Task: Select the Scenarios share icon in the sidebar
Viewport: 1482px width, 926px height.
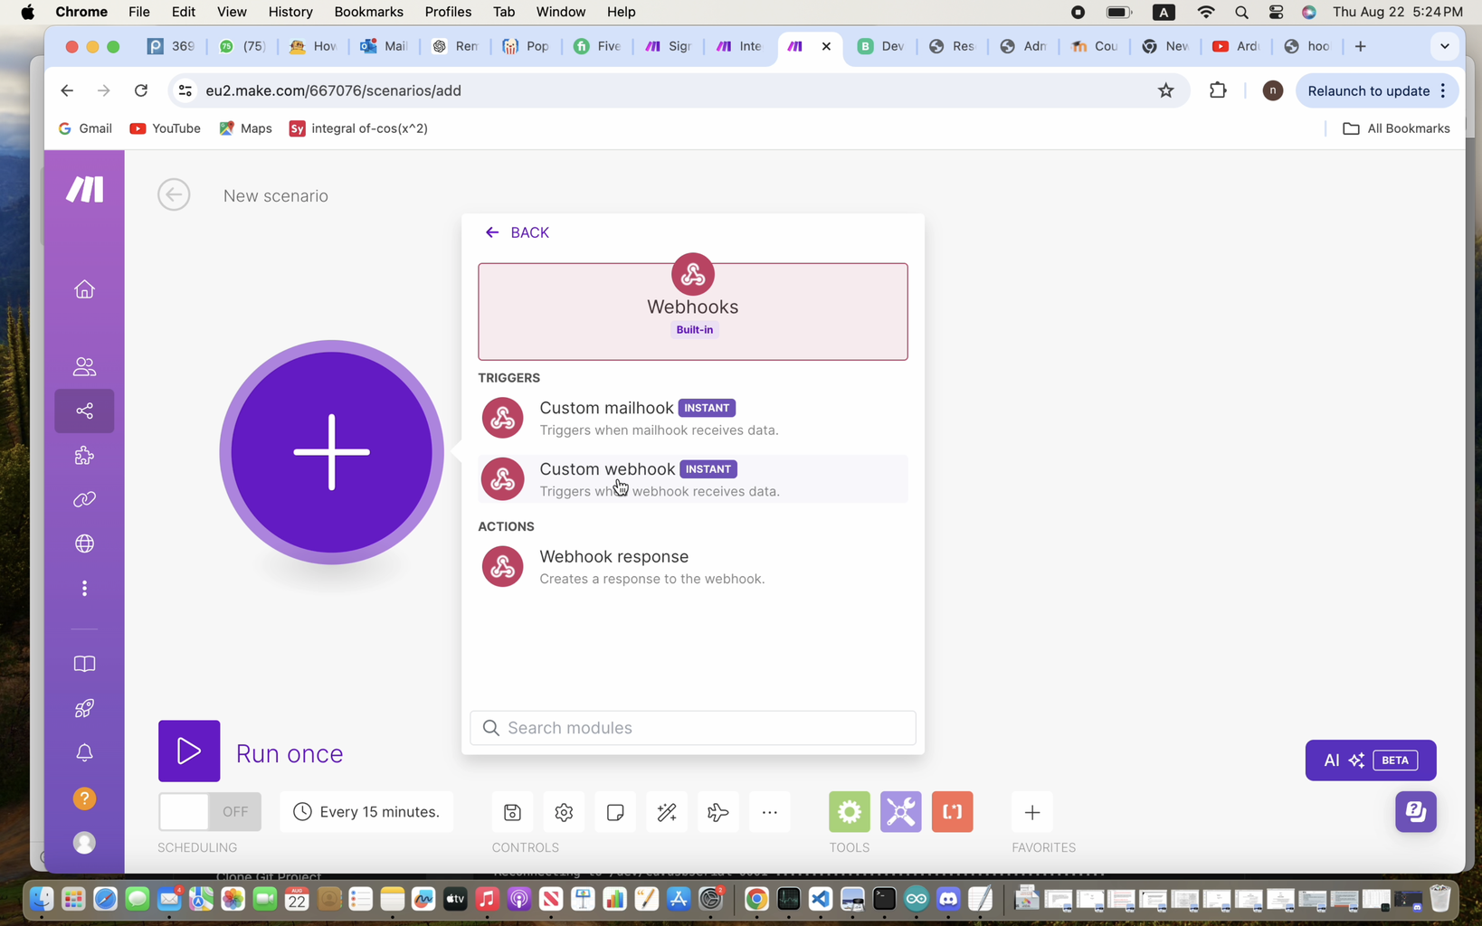Action: coord(84,411)
